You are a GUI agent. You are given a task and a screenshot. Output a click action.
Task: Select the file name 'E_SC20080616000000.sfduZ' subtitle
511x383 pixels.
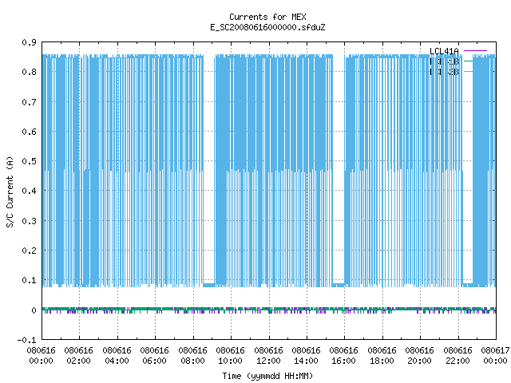click(x=267, y=27)
